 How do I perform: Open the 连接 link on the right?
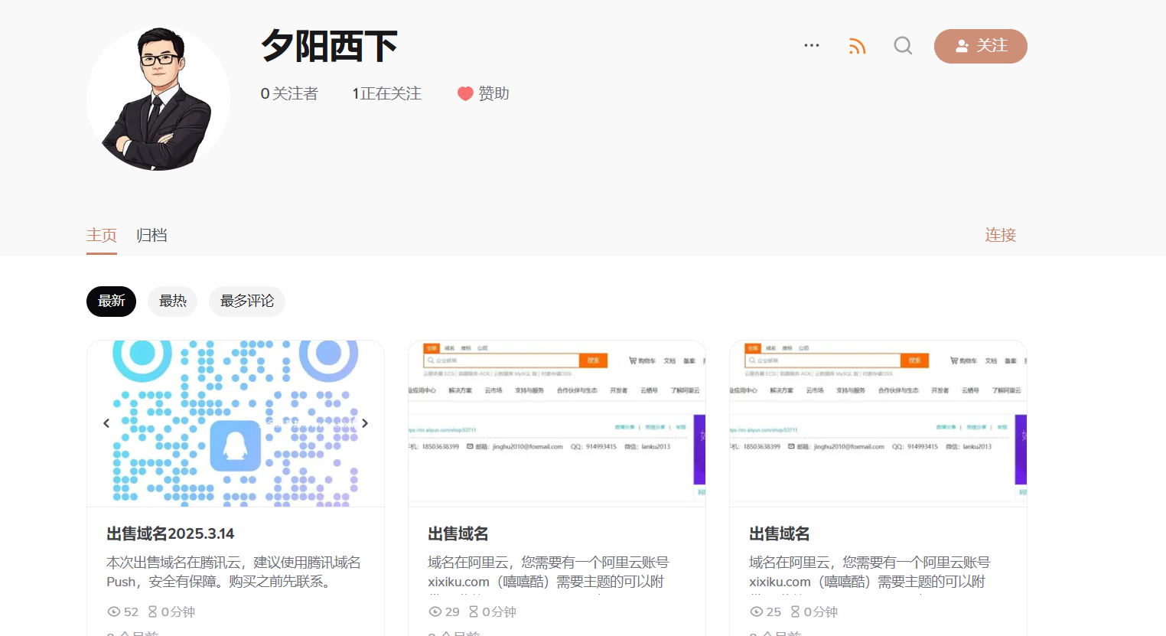coord(1000,235)
